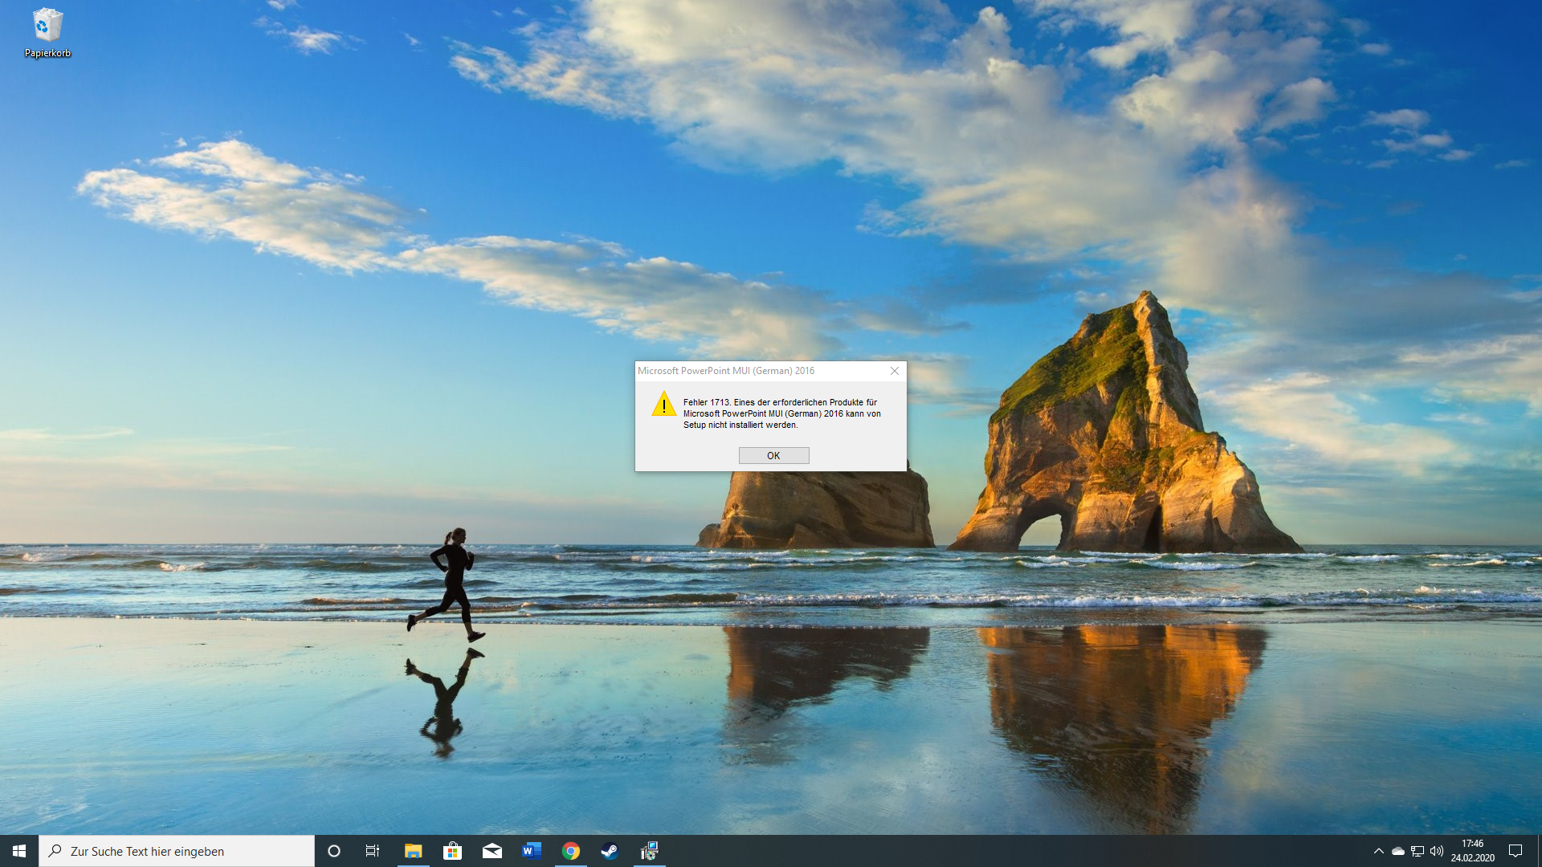Switch to Word on the taskbar
Screen dimensions: 1542x867
[531, 851]
